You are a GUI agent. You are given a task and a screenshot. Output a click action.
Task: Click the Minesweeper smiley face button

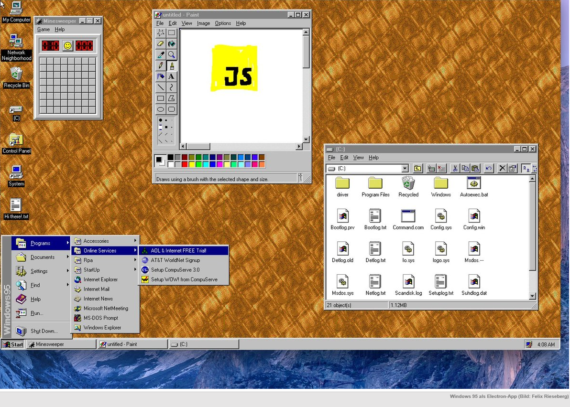point(67,46)
